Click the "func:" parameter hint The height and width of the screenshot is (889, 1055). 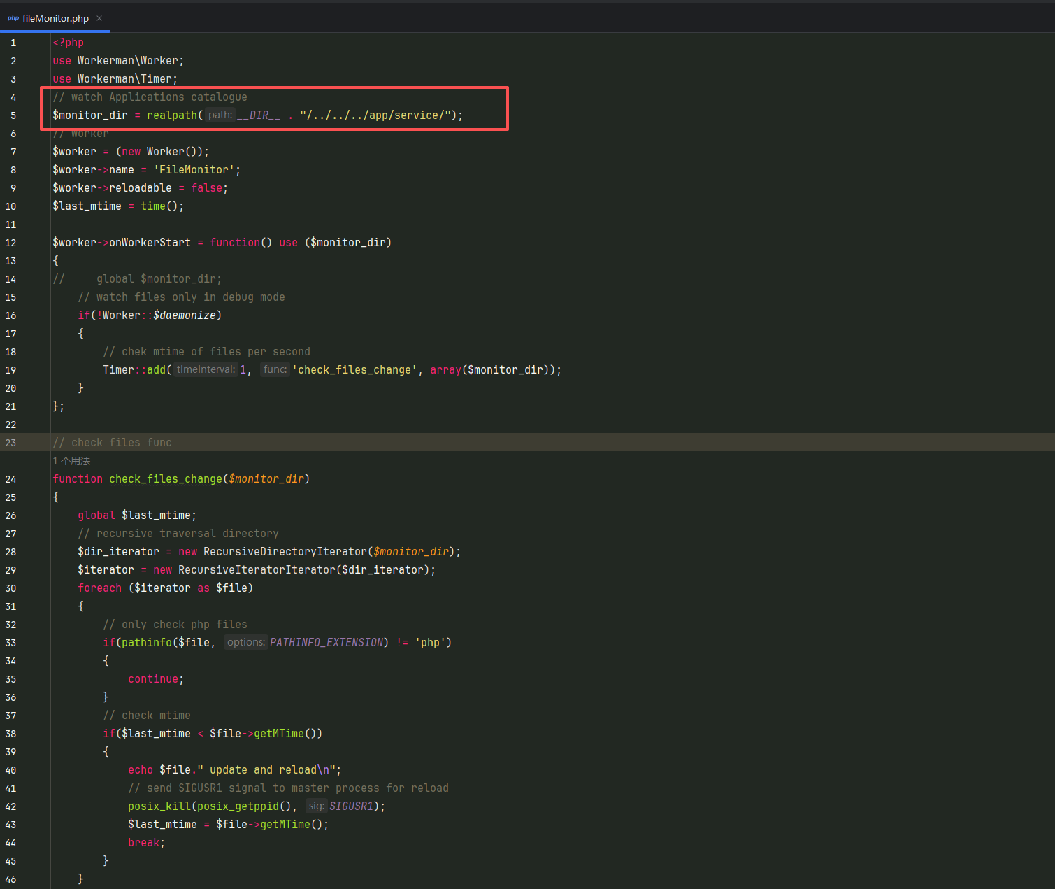coord(275,369)
